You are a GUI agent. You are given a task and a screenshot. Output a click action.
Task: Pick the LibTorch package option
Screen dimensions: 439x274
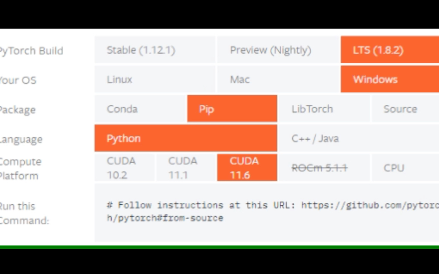[x=324, y=109]
